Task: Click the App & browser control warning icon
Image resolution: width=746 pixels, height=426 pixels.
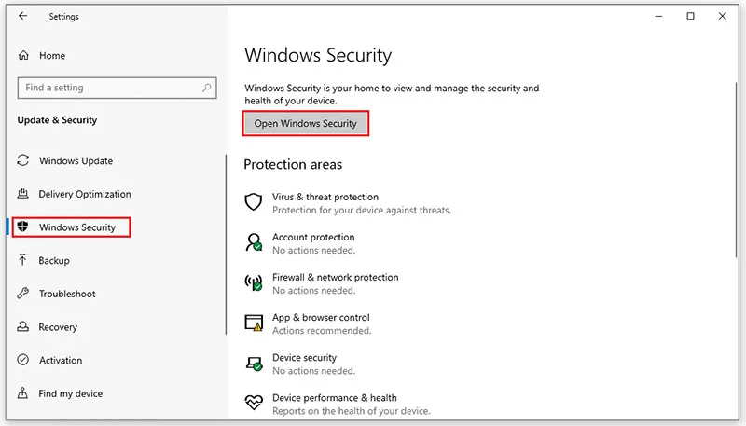Action: coord(253,323)
